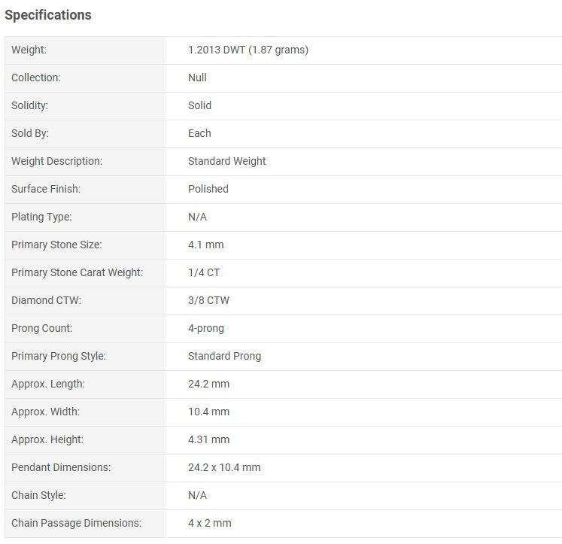Image resolution: width=562 pixels, height=544 pixels.
Task: Click the 3/8 CTW diamond value
Action: point(208,300)
